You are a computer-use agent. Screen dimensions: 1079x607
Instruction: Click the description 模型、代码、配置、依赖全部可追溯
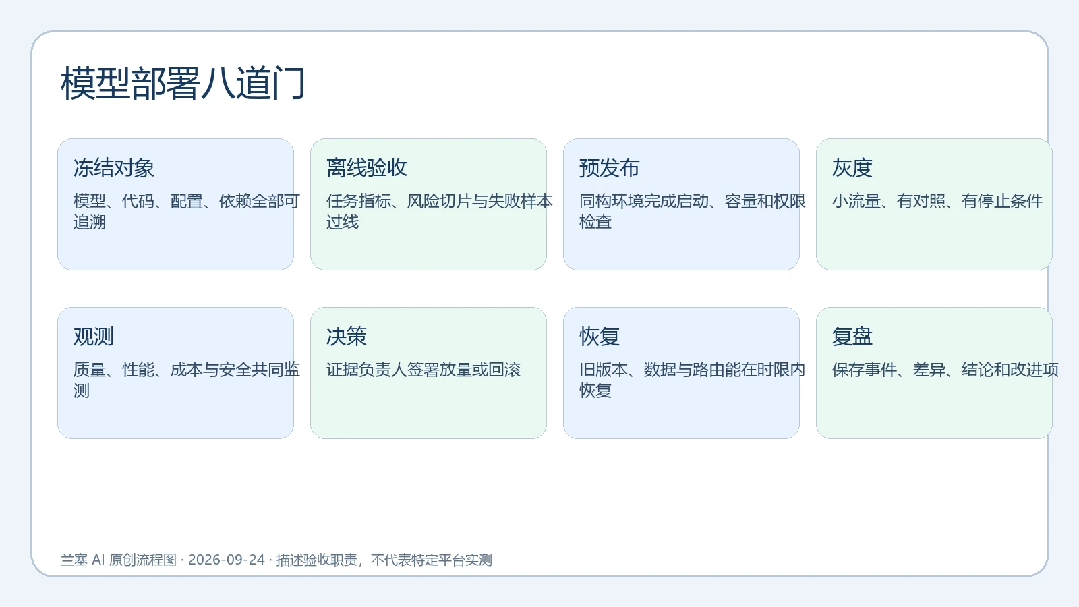click(x=186, y=211)
